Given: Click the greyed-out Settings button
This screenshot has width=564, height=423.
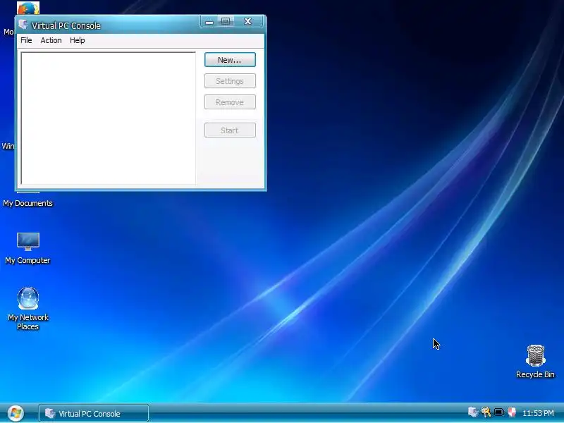Looking at the screenshot, I should [x=230, y=81].
